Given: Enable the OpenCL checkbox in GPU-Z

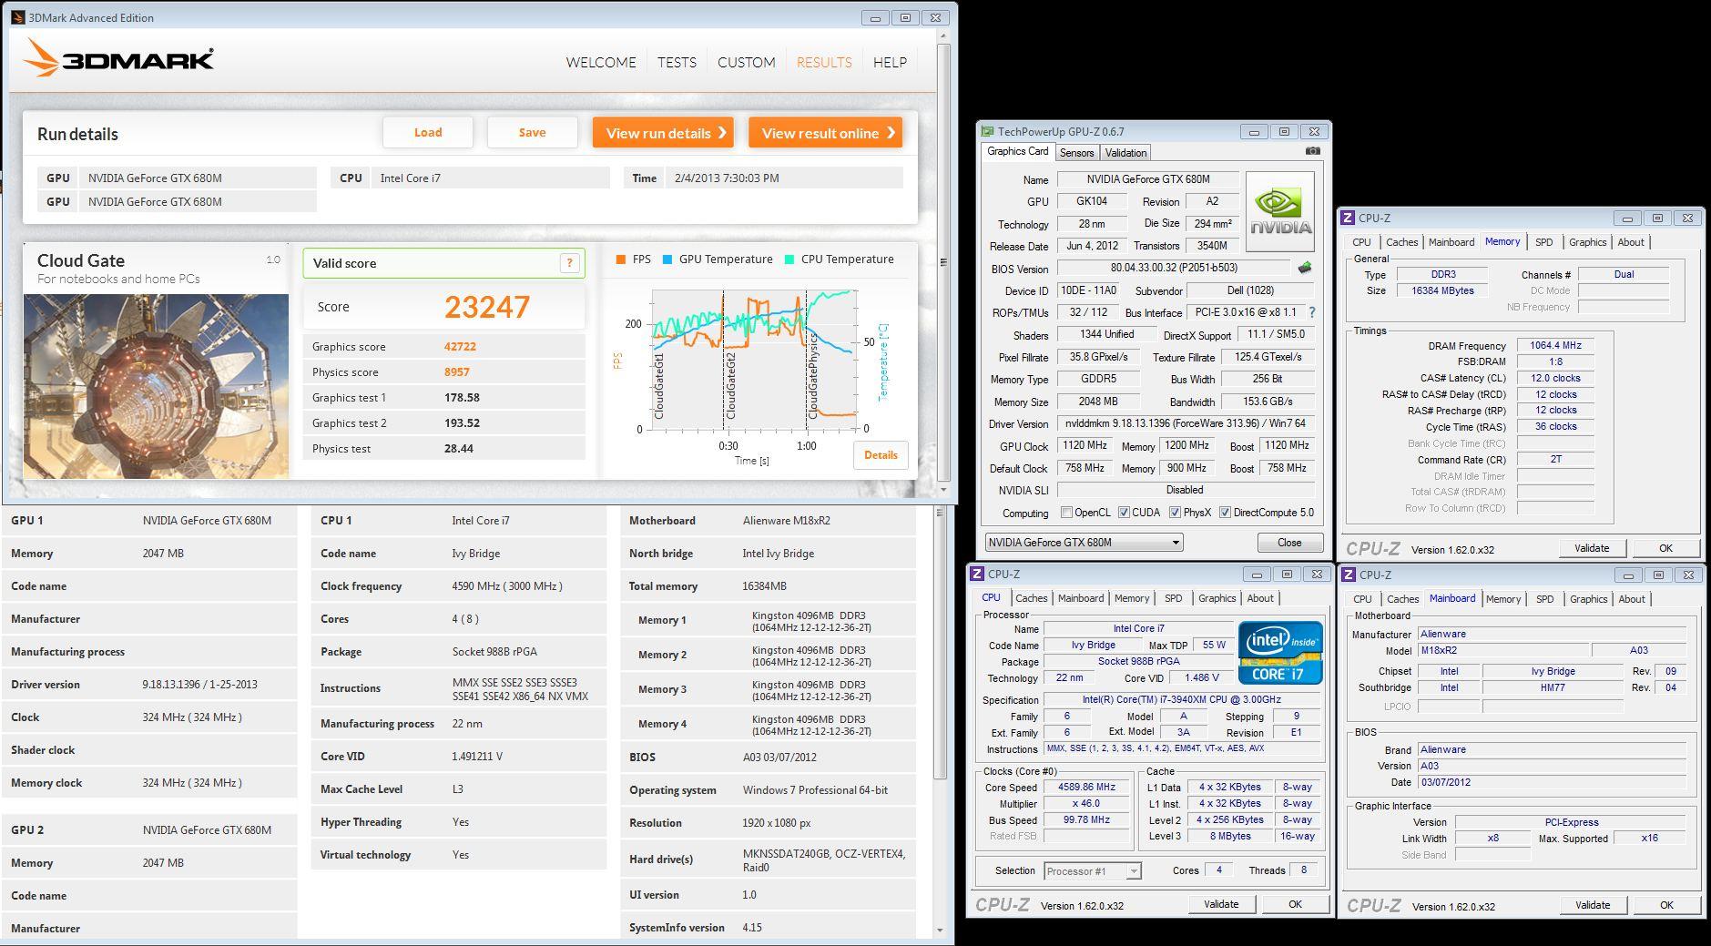Looking at the screenshot, I should point(1066,513).
